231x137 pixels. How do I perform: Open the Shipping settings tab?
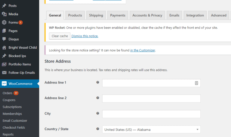click(x=96, y=15)
